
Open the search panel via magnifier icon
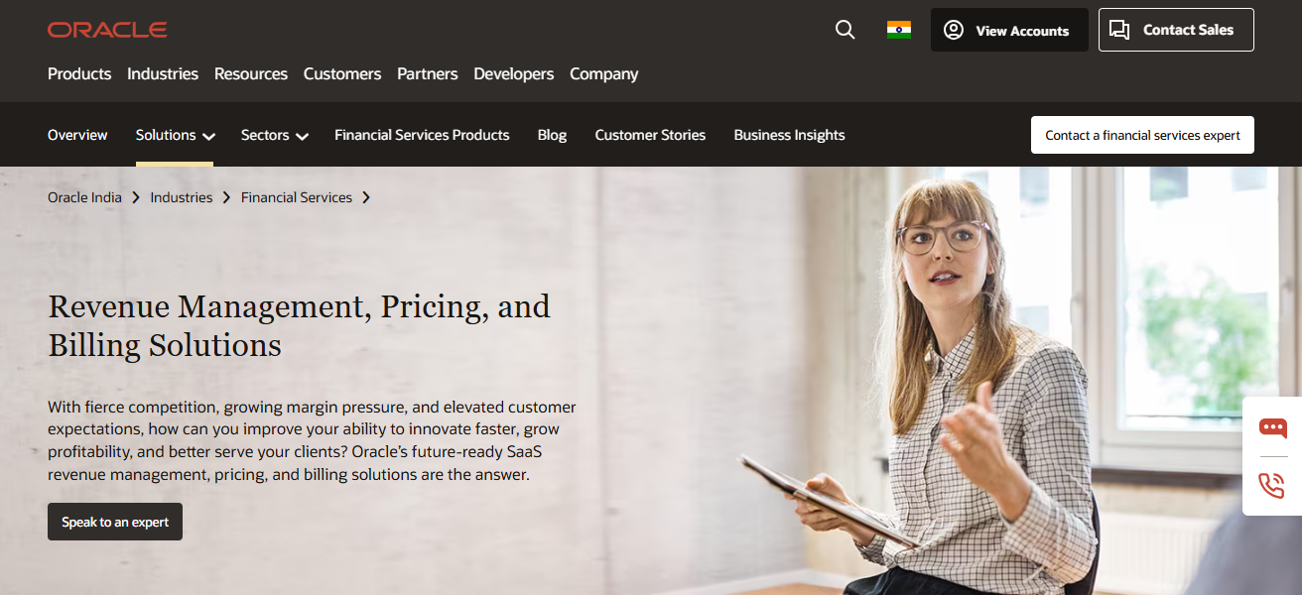click(845, 30)
